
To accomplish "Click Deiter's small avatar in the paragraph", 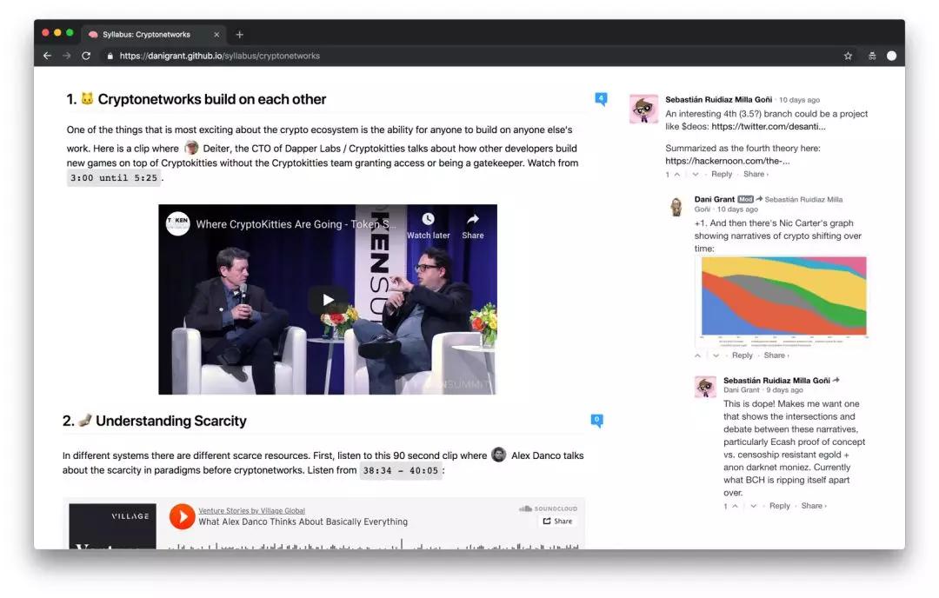I will pyautogui.click(x=191, y=147).
